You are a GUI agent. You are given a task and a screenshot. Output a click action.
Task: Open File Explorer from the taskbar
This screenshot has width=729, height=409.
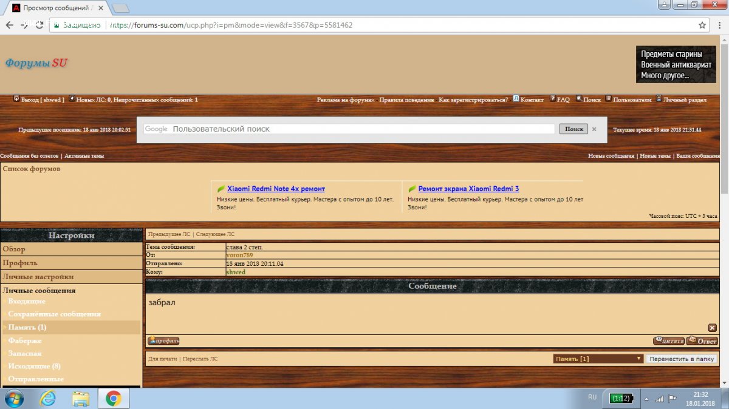pos(81,398)
